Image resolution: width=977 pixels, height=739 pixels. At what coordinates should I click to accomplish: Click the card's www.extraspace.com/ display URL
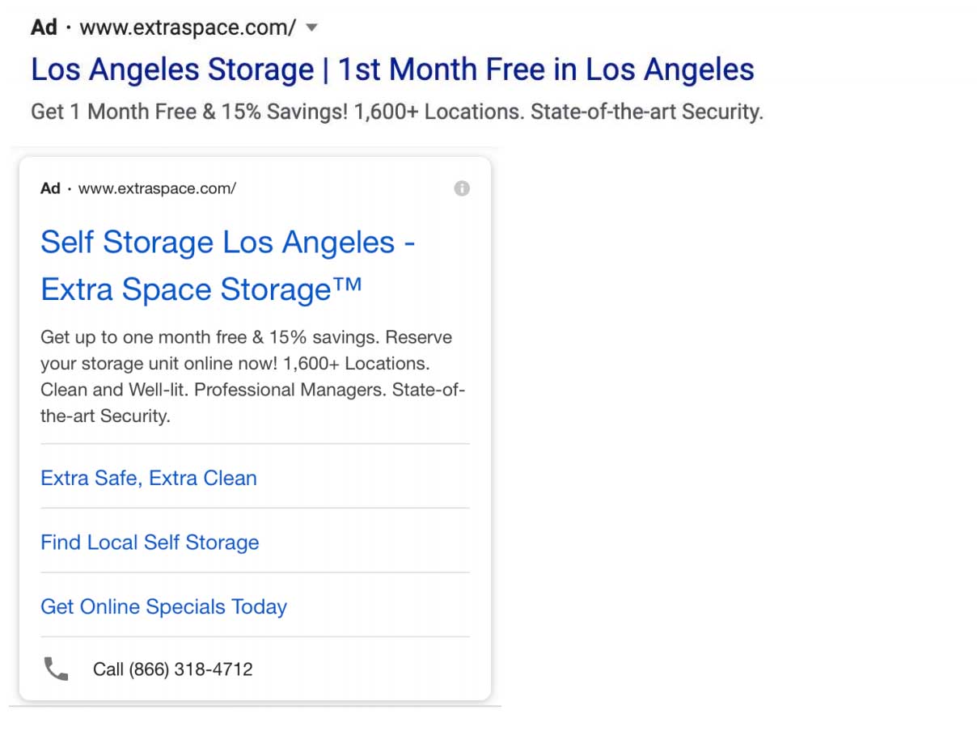click(x=157, y=188)
